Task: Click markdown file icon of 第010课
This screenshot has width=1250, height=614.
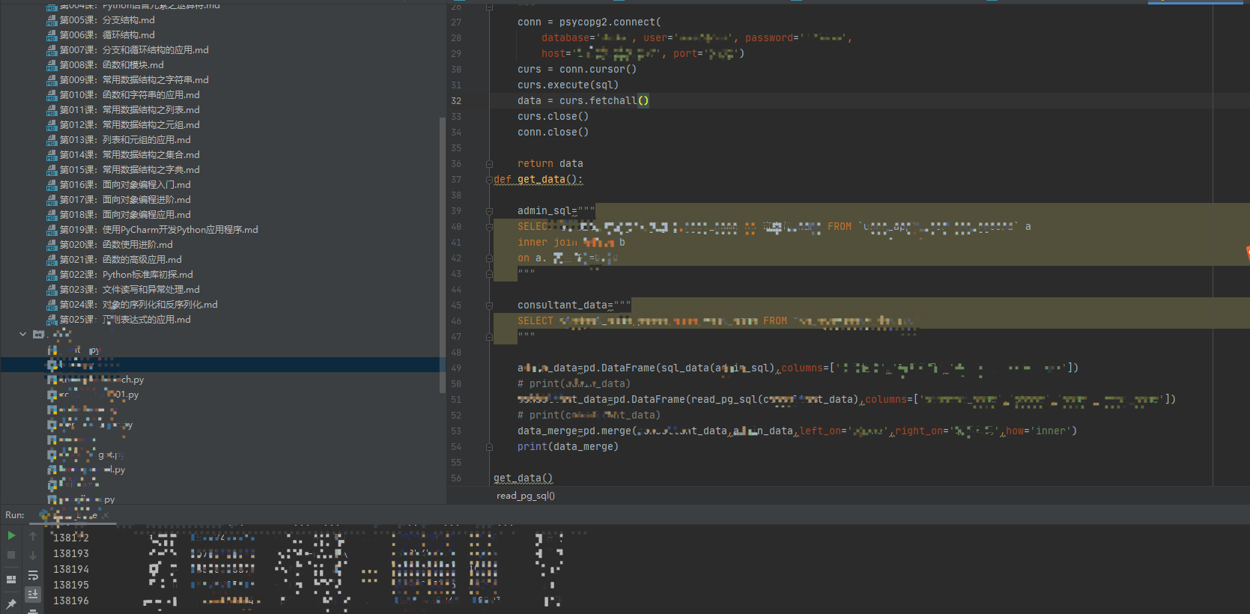Action: click(52, 95)
